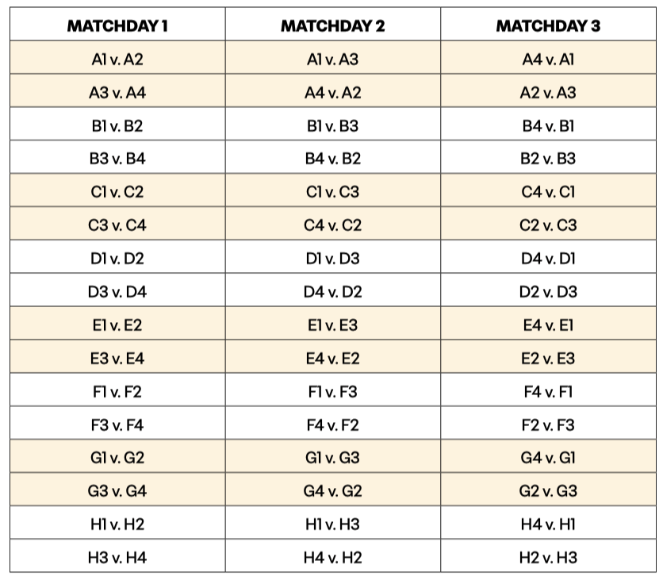The image size is (663, 580).
Task: Click the D1 v. D2 match cell
Action: 117,259
